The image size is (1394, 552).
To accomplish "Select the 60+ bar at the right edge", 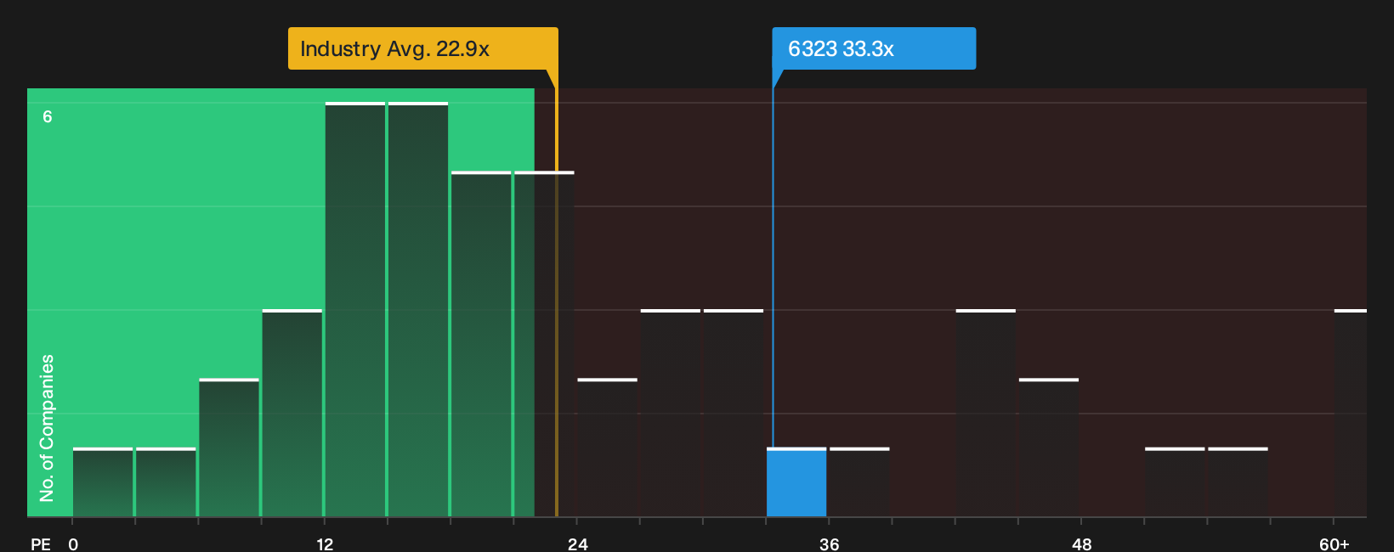I will 1351,414.
